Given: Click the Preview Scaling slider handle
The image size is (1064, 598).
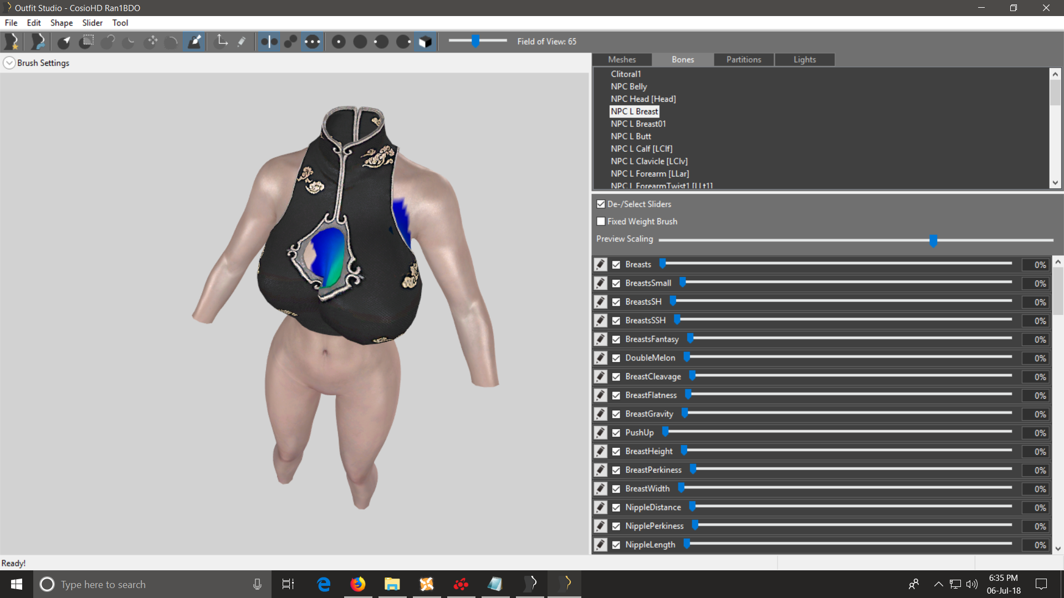Looking at the screenshot, I should click(933, 240).
